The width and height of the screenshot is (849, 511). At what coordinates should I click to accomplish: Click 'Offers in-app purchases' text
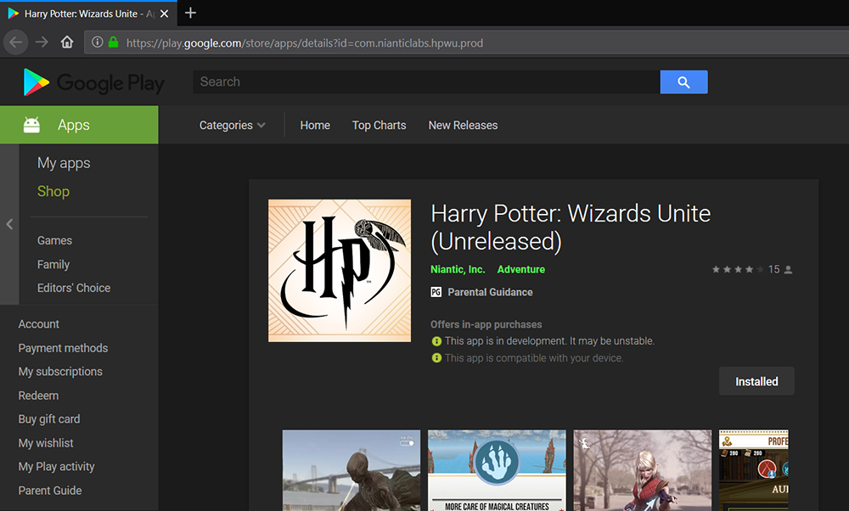(486, 324)
